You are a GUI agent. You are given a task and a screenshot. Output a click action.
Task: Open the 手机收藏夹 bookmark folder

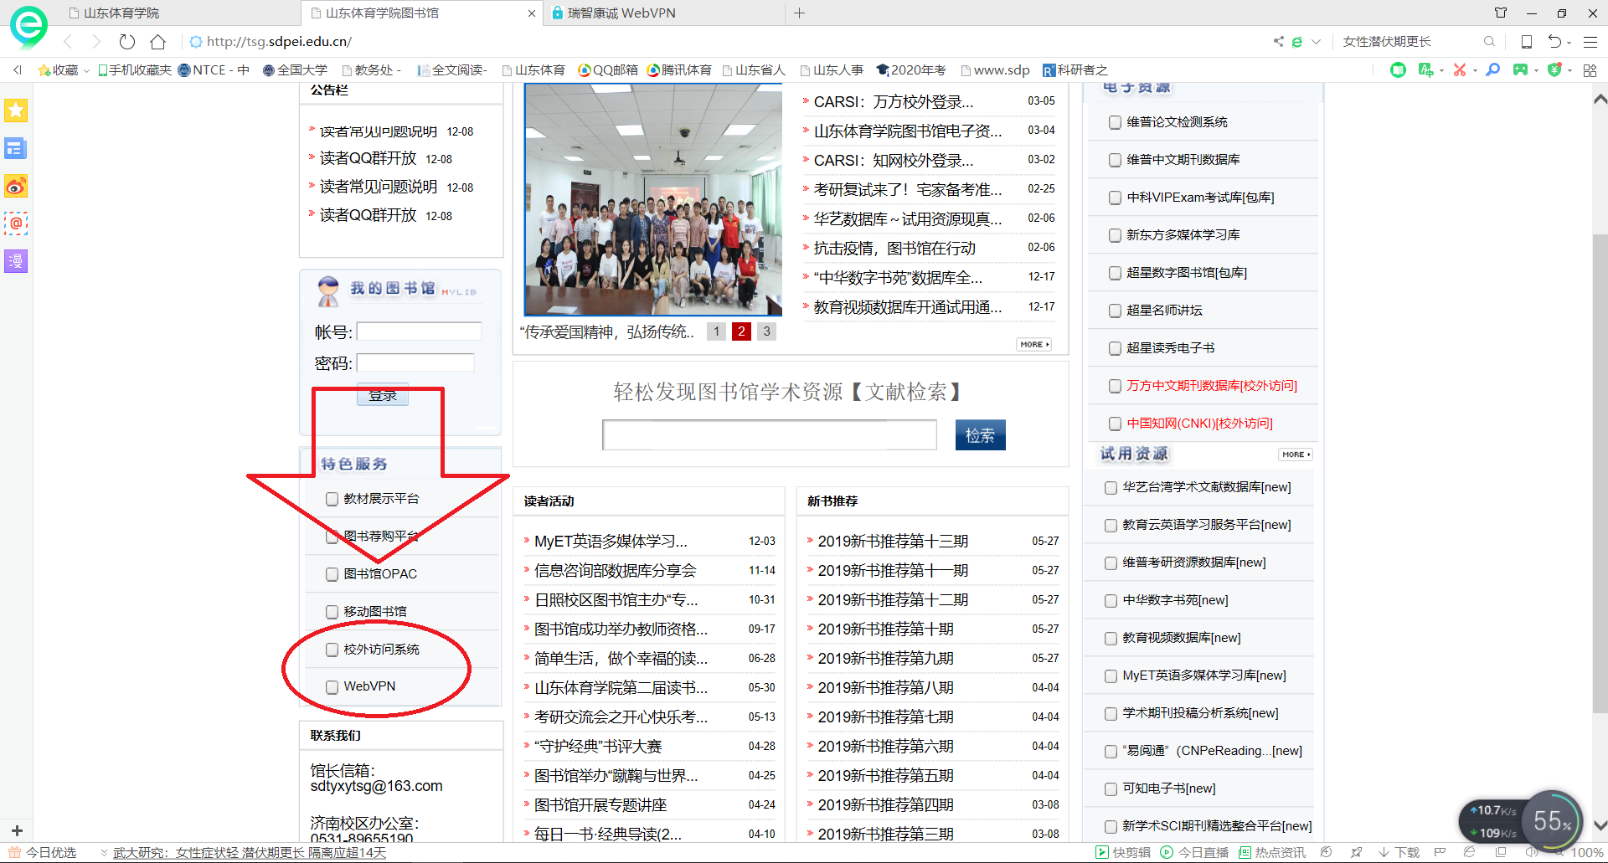(134, 70)
